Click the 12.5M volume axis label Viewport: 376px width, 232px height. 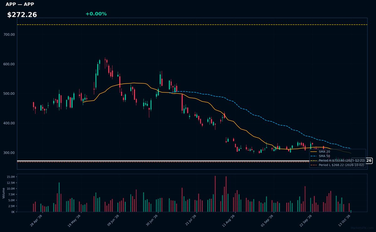(x=11, y=183)
